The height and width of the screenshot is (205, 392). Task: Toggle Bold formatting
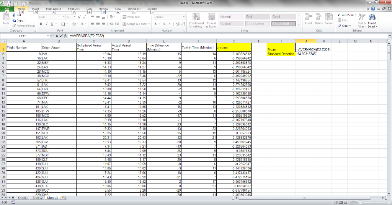coord(41,24)
